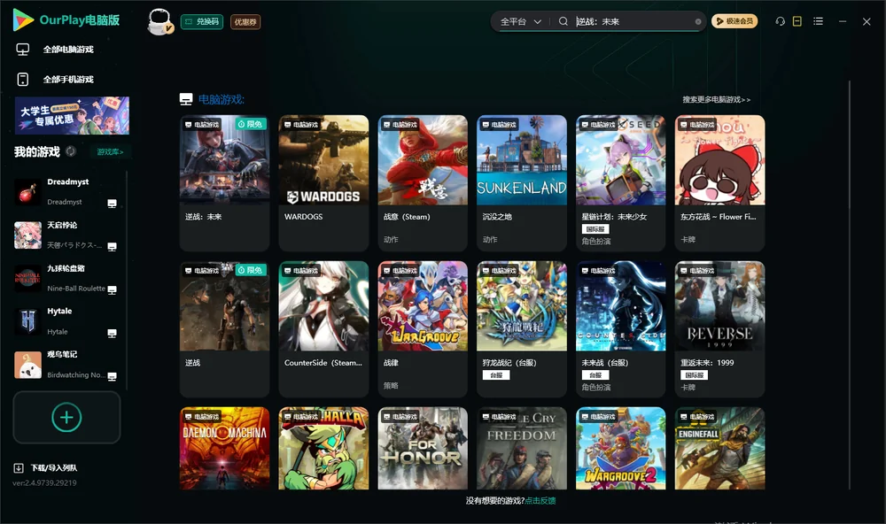
Task: Click 搜索更多电脑游戏>> link
Action: (x=716, y=99)
